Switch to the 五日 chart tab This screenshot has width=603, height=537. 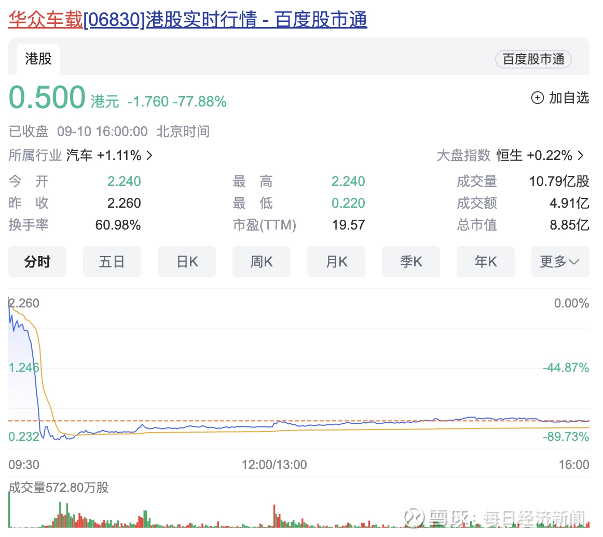click(112, 262)
